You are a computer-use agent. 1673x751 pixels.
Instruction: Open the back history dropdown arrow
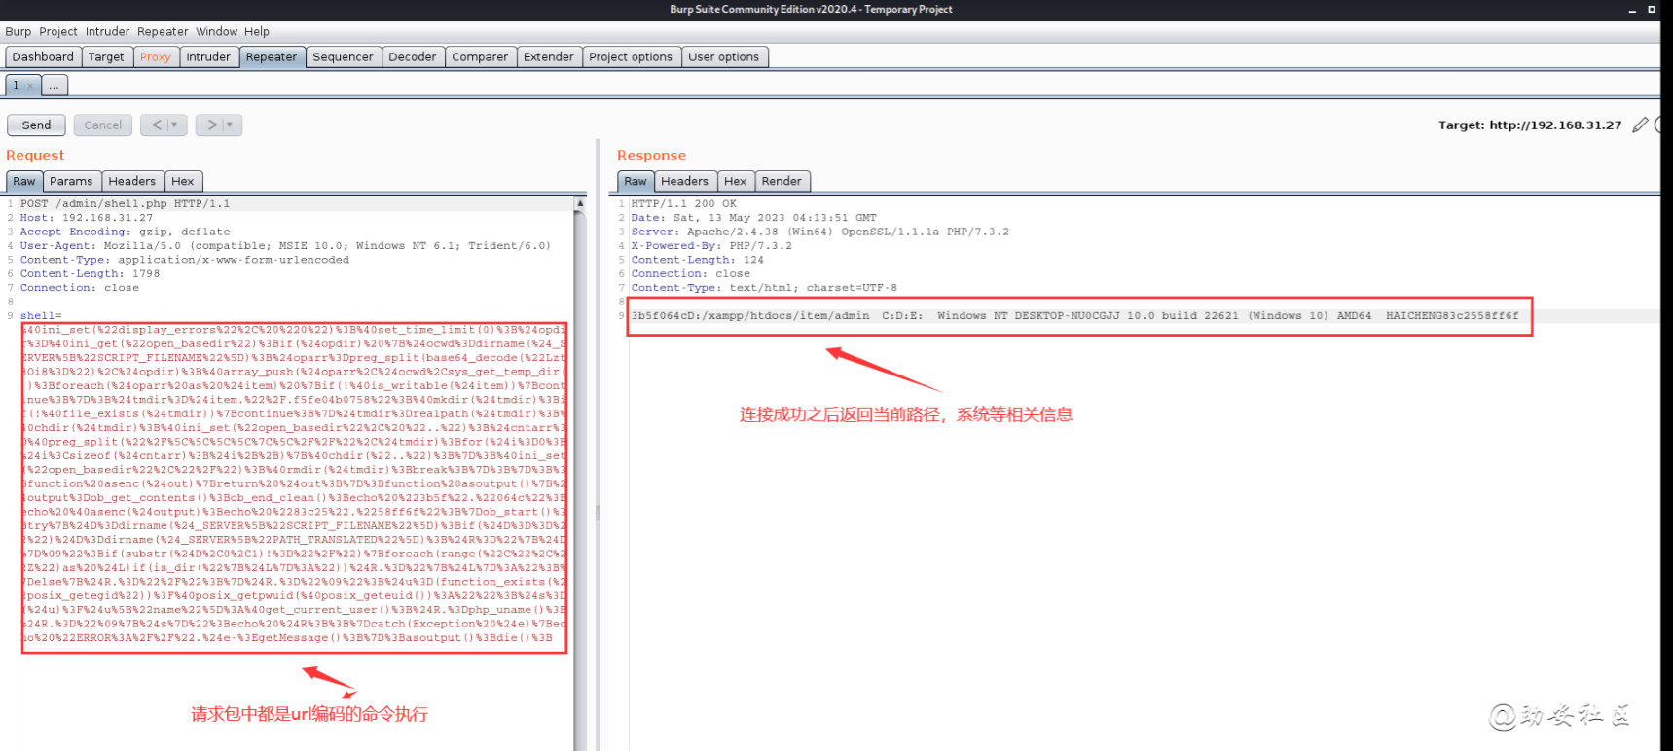coord(175,125)
